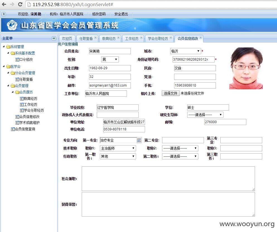The height and width of the screenshot is (232, 277).
Task: Close the 工作经历 tab
Action: [x=141, y=37]
